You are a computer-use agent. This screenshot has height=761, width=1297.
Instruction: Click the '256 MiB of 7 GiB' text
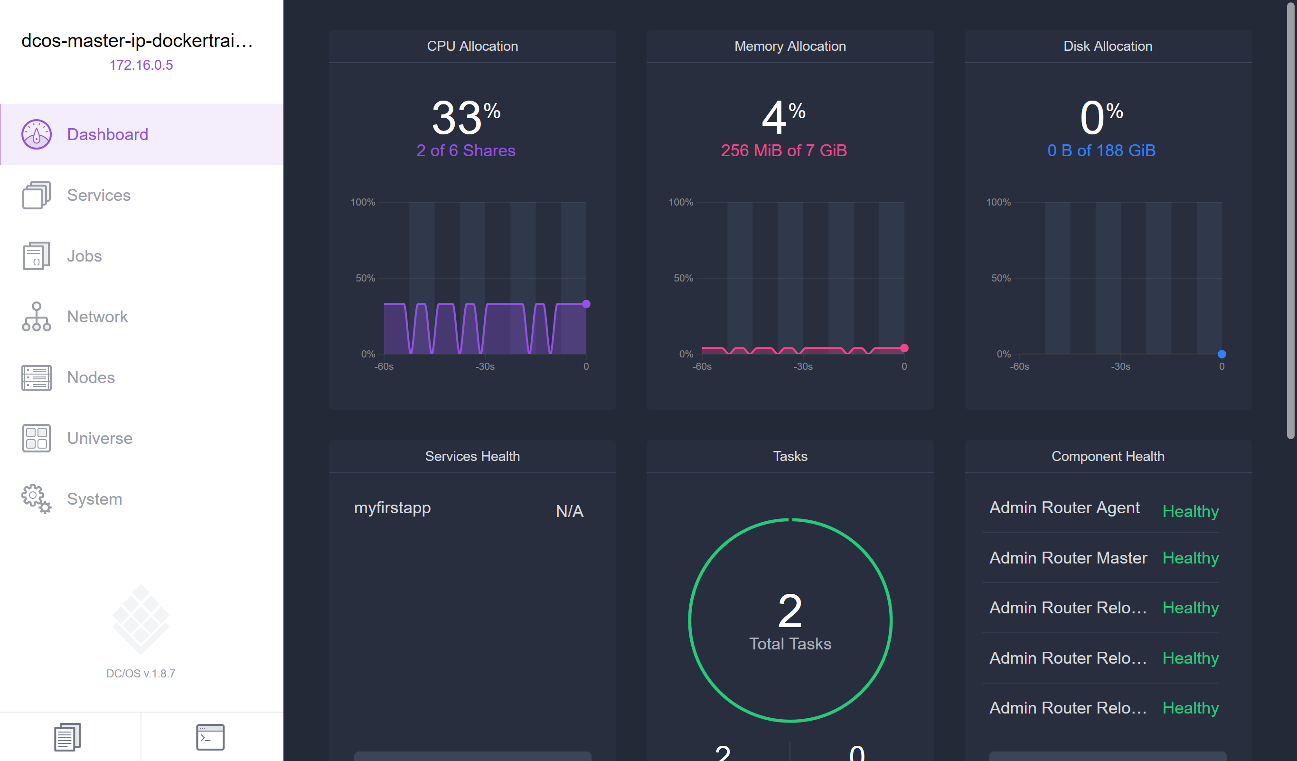(784, 150)
